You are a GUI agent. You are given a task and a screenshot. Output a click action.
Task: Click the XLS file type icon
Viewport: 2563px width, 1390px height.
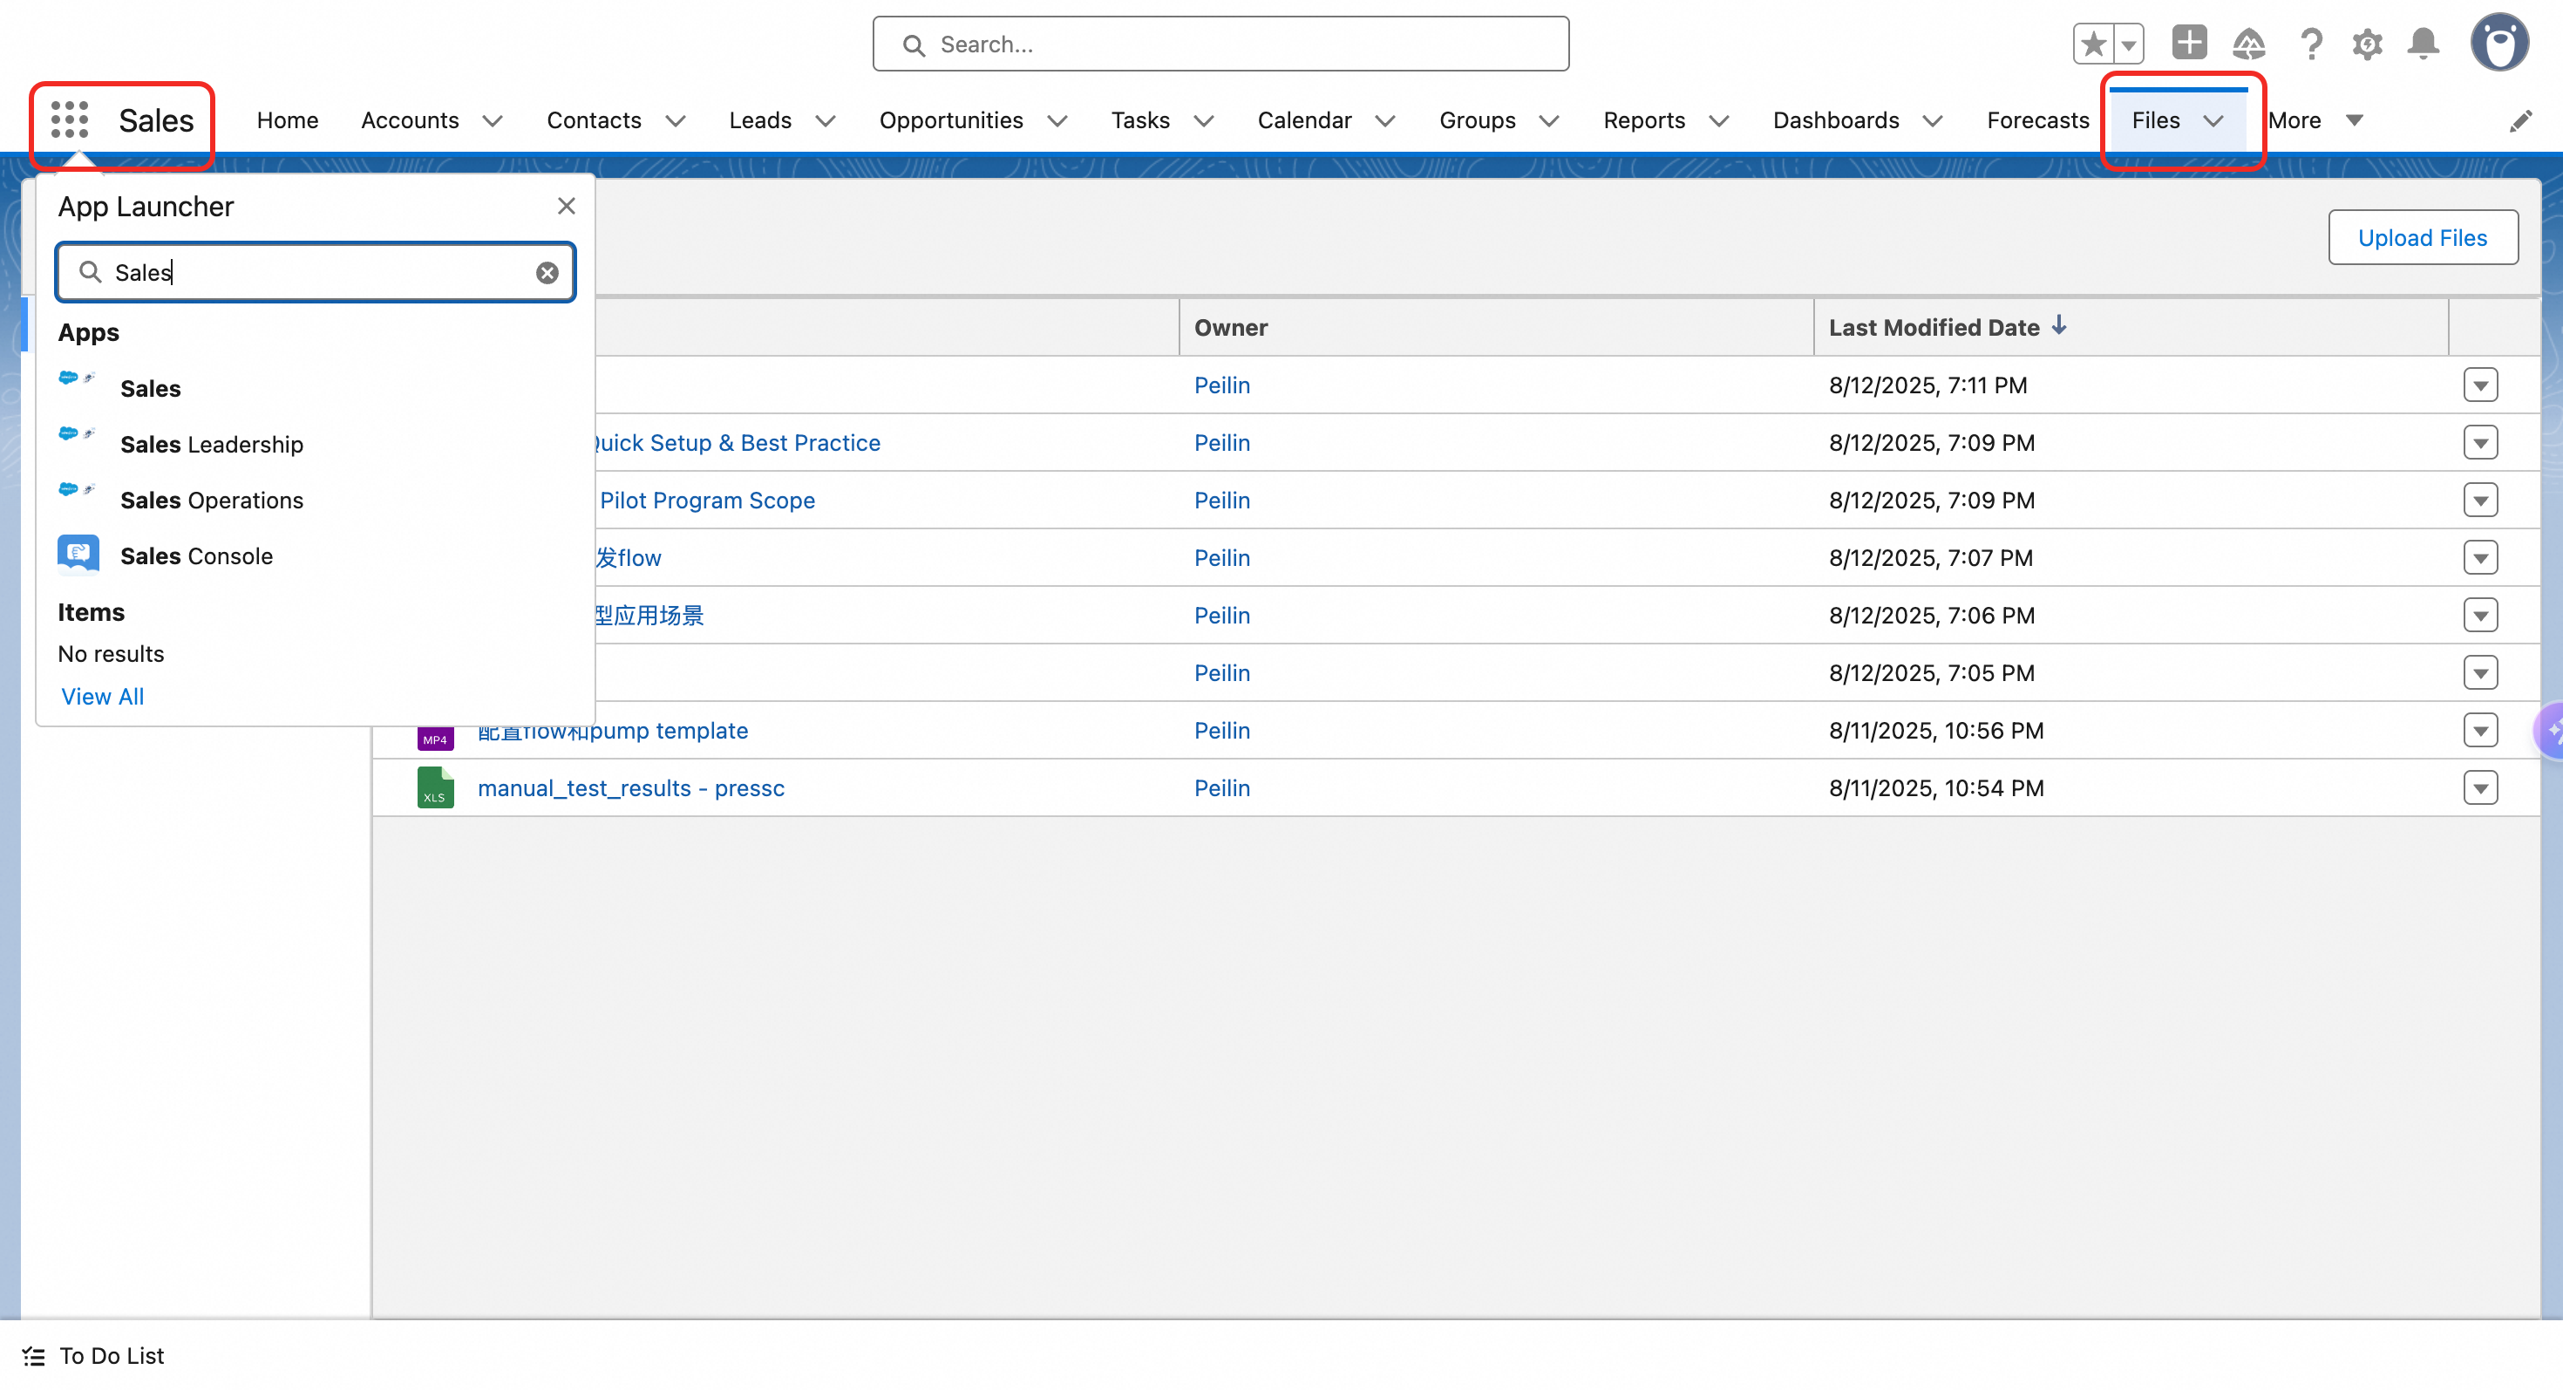click(436, 788)
